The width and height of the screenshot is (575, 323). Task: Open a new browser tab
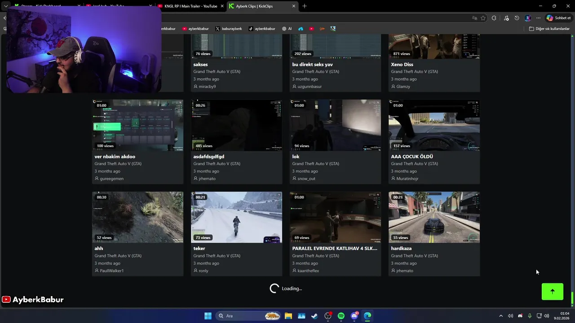pos(305,6)
